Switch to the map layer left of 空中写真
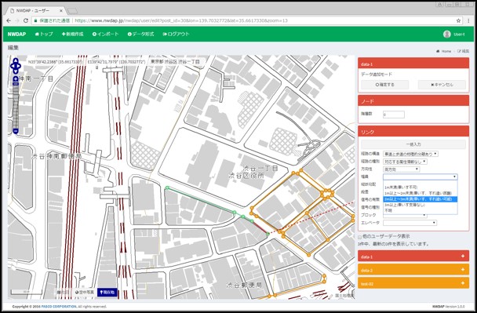This screenshot has width=477, height=313. click(x=64, y=292)
